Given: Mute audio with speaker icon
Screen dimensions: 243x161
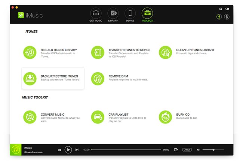Looking at the screenshot, I should pyautogui.click(x=198, y=150).
